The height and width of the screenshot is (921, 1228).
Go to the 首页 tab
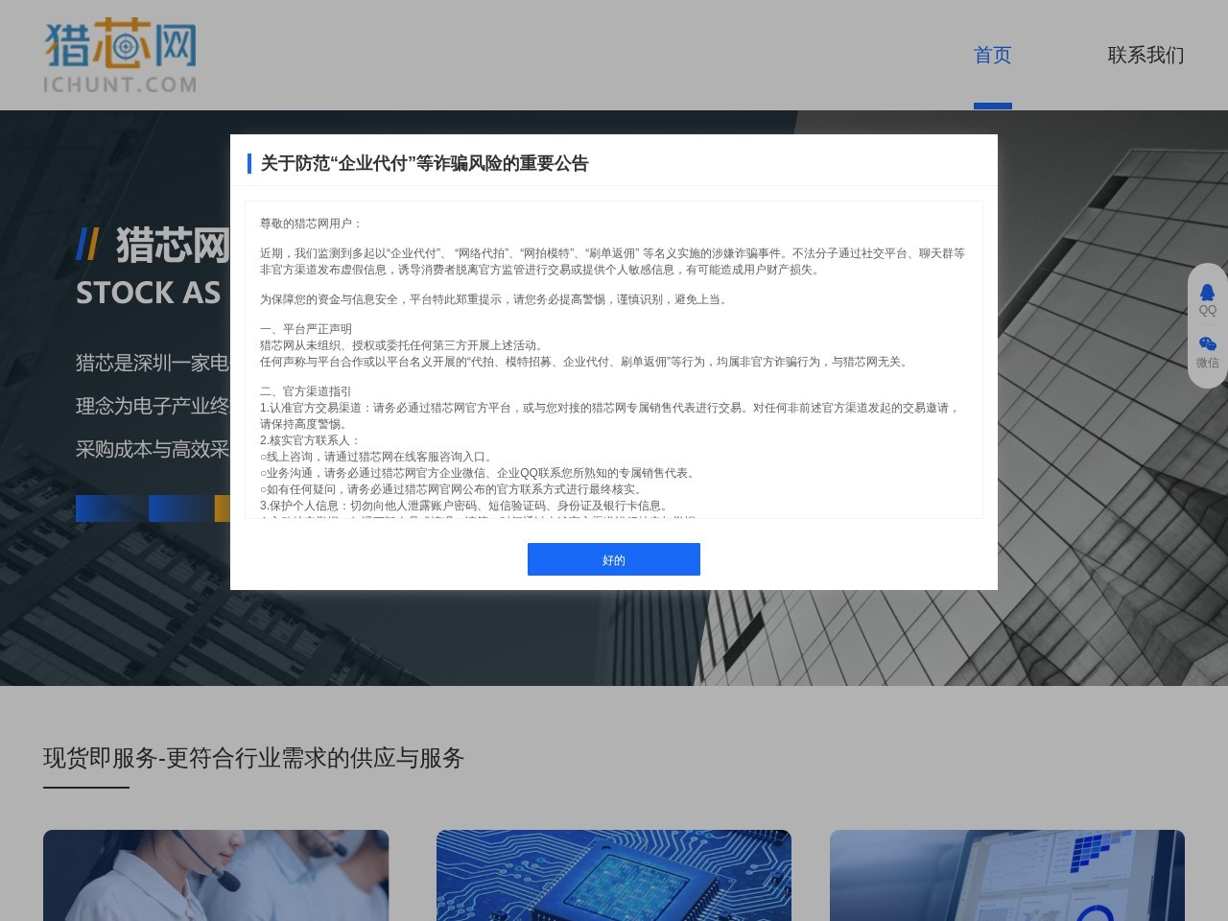coord(992,56)
